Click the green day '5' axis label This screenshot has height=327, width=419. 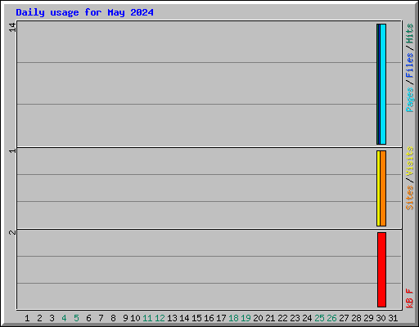76,318
